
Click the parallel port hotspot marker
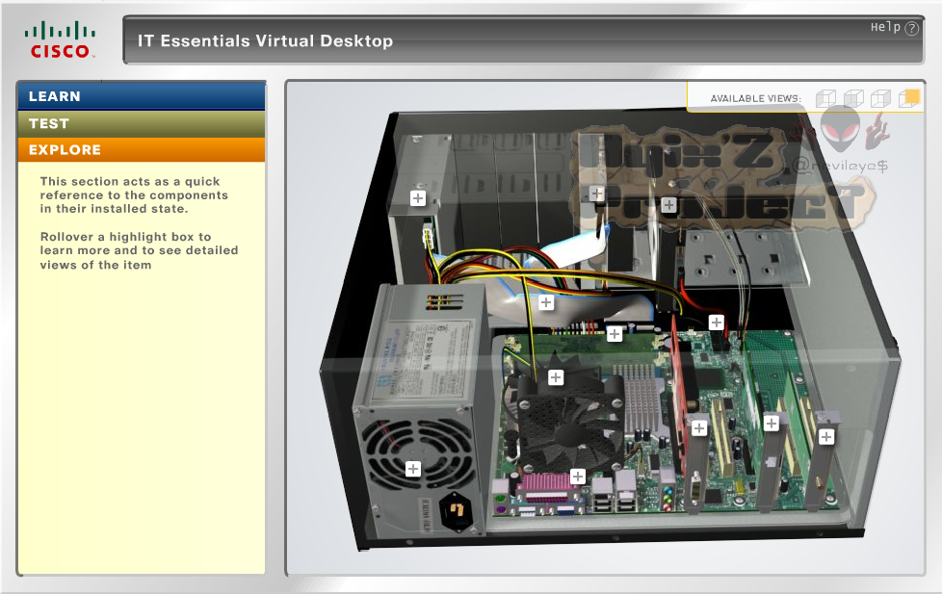coord(577,476)
